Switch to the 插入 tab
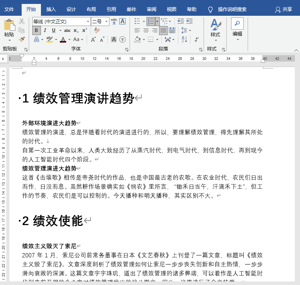Screen dimensions: 300x285 pyautogui.click(x=51, y=9)
